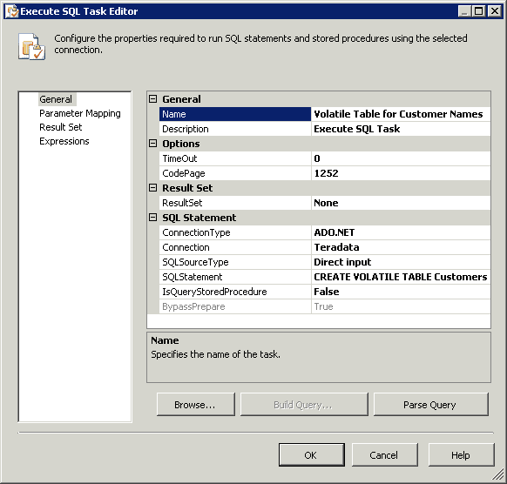The width and height of the screenshot is (507, 484).
Task: Collapse the General property category
Action: coord(152,99)
